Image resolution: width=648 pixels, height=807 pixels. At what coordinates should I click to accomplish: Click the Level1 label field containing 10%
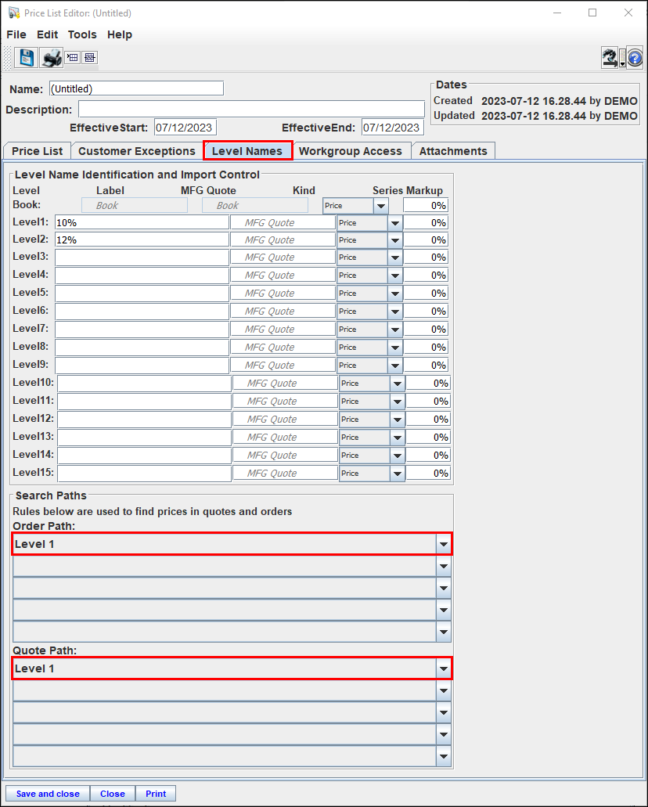click(142, 223)
